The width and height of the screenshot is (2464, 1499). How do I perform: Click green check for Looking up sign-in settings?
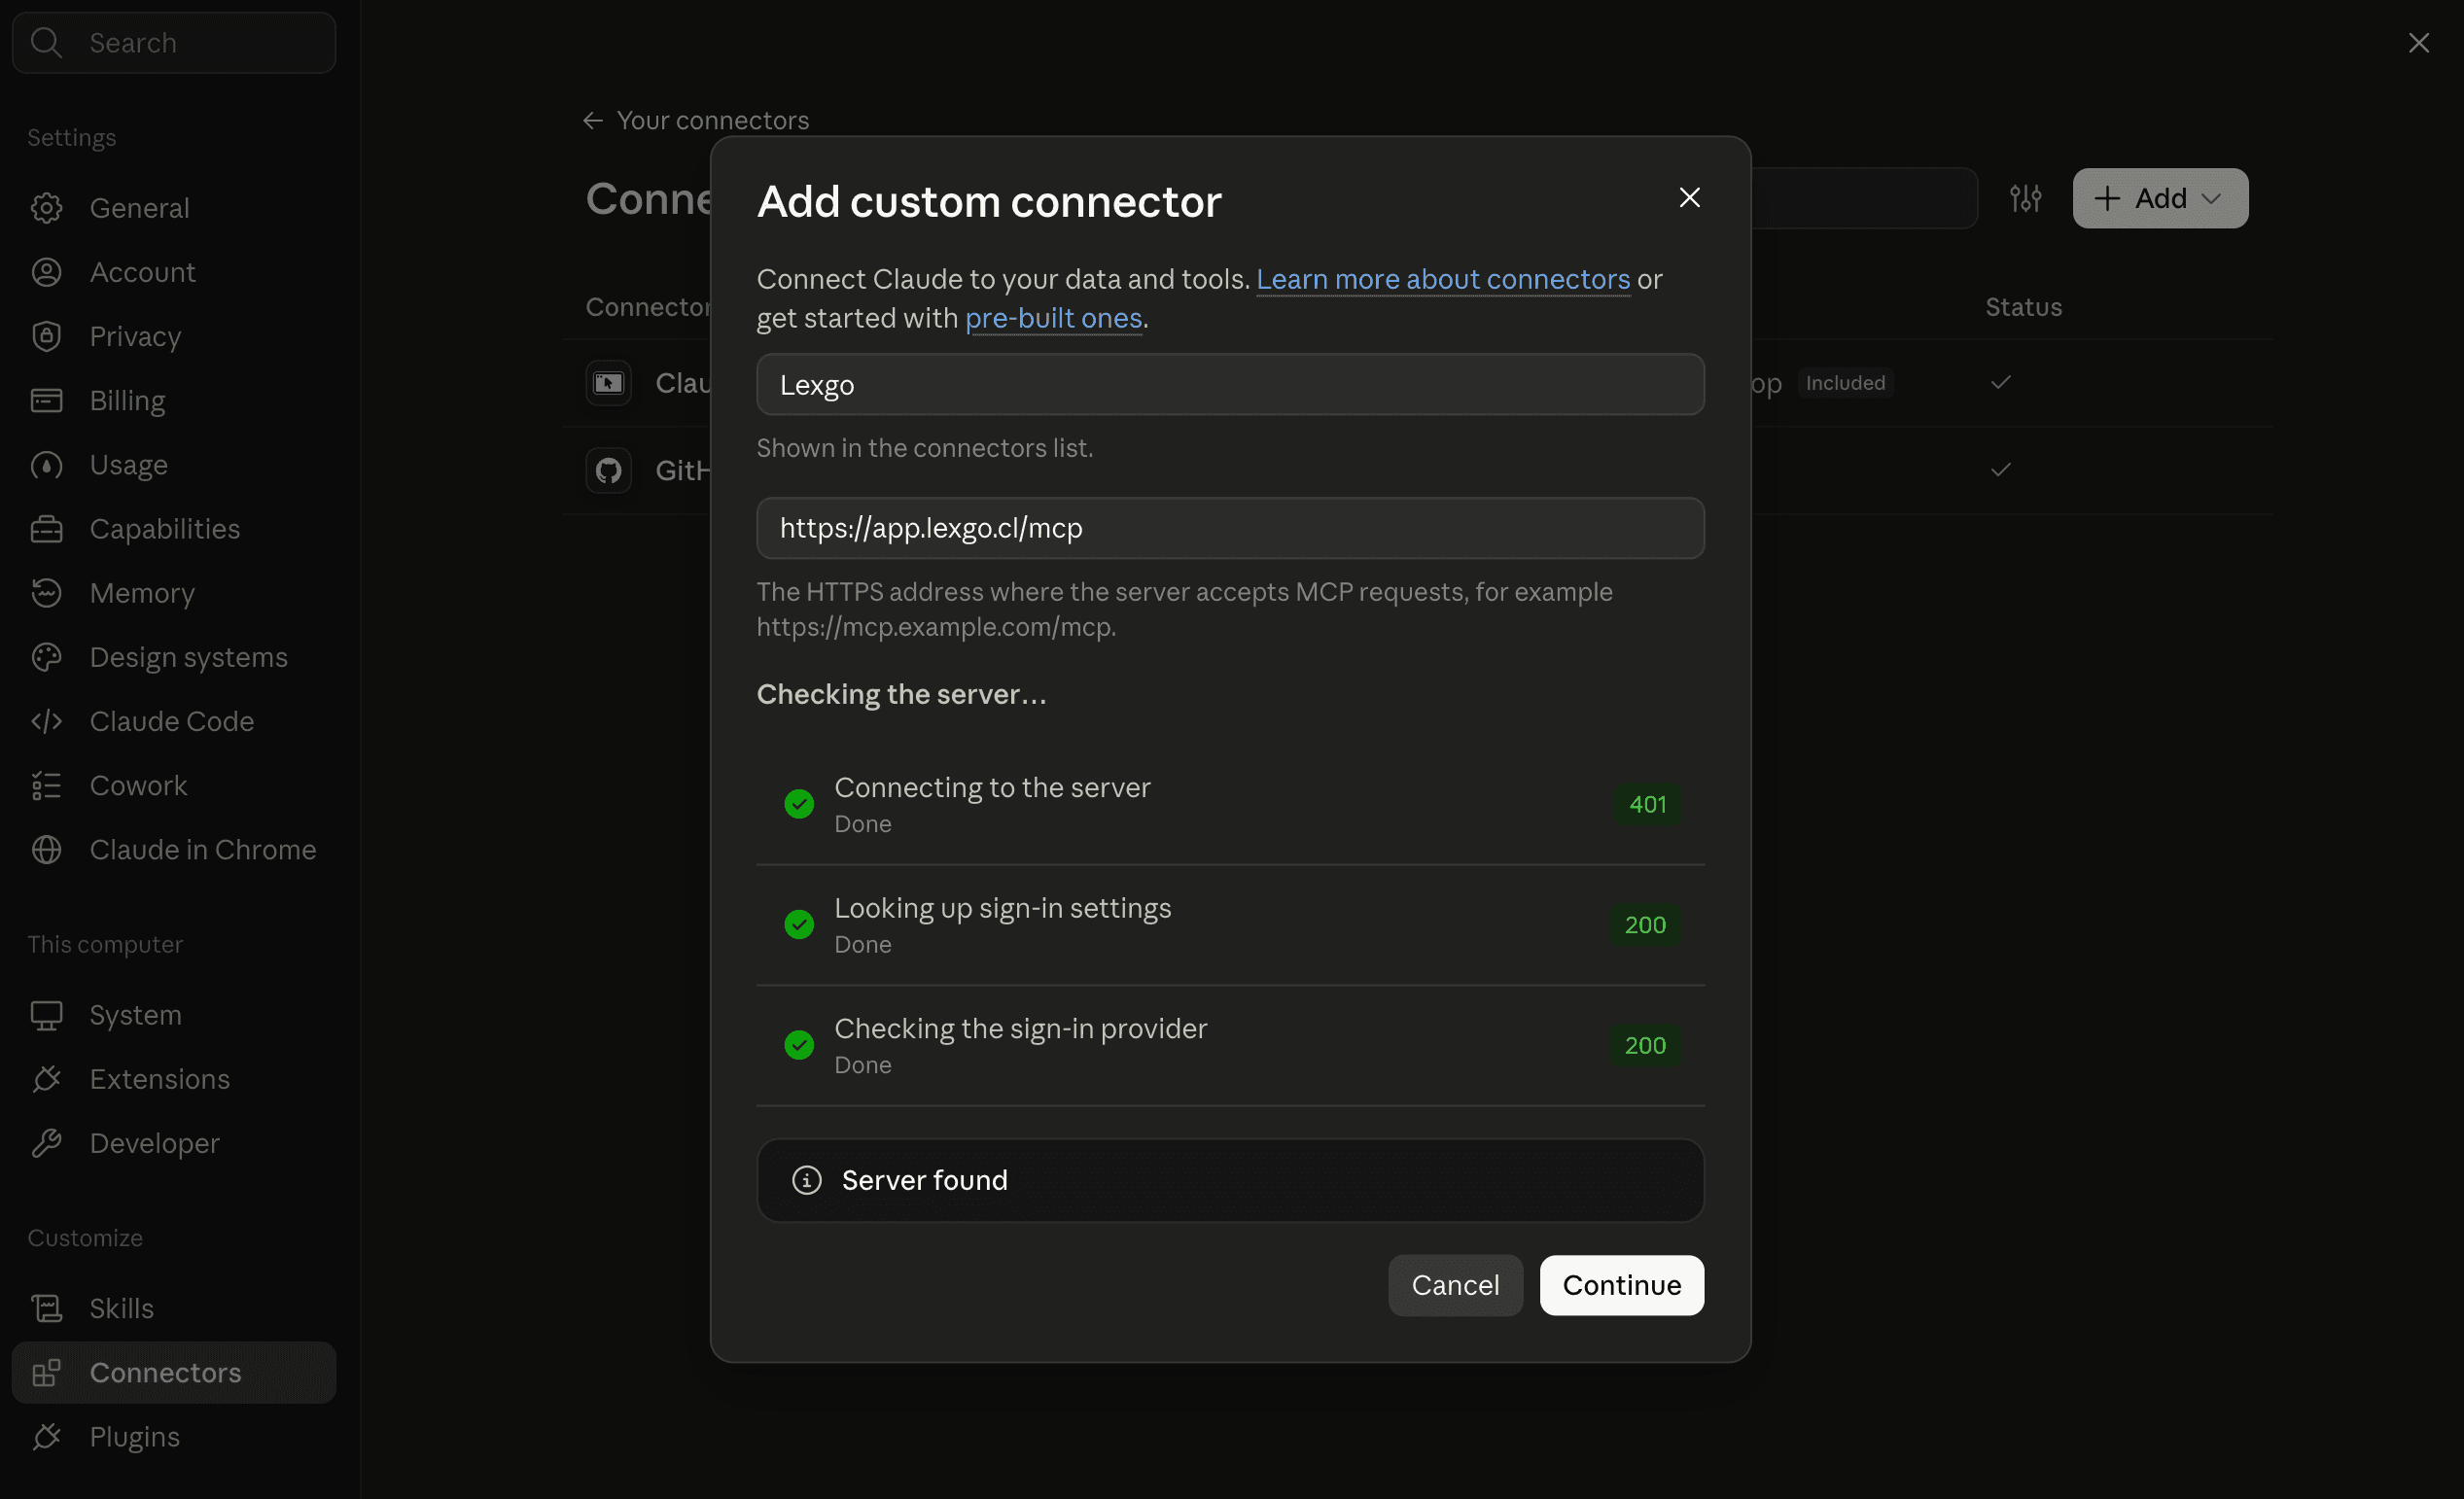799,924
